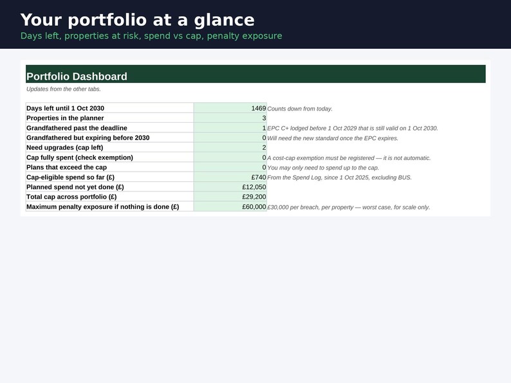Select the value 0 for plans exceeding cap

tap(230, 167)
